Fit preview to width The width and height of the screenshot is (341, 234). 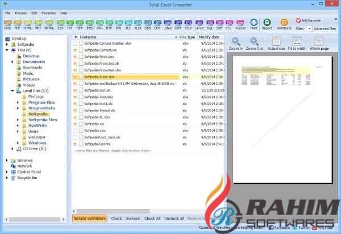(297, 44)
